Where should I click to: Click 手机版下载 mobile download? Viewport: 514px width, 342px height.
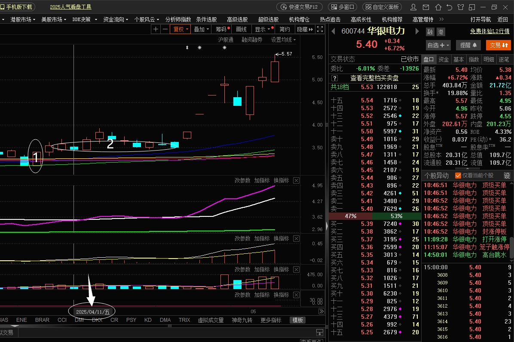(16, 7)
